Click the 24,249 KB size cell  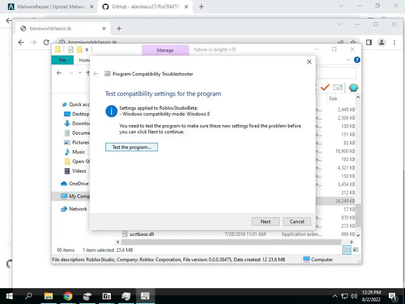coord(345,201)
